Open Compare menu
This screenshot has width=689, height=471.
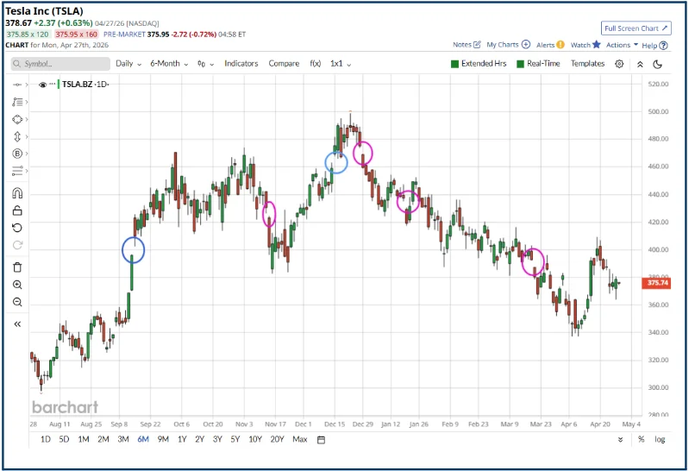click(284, 64)
